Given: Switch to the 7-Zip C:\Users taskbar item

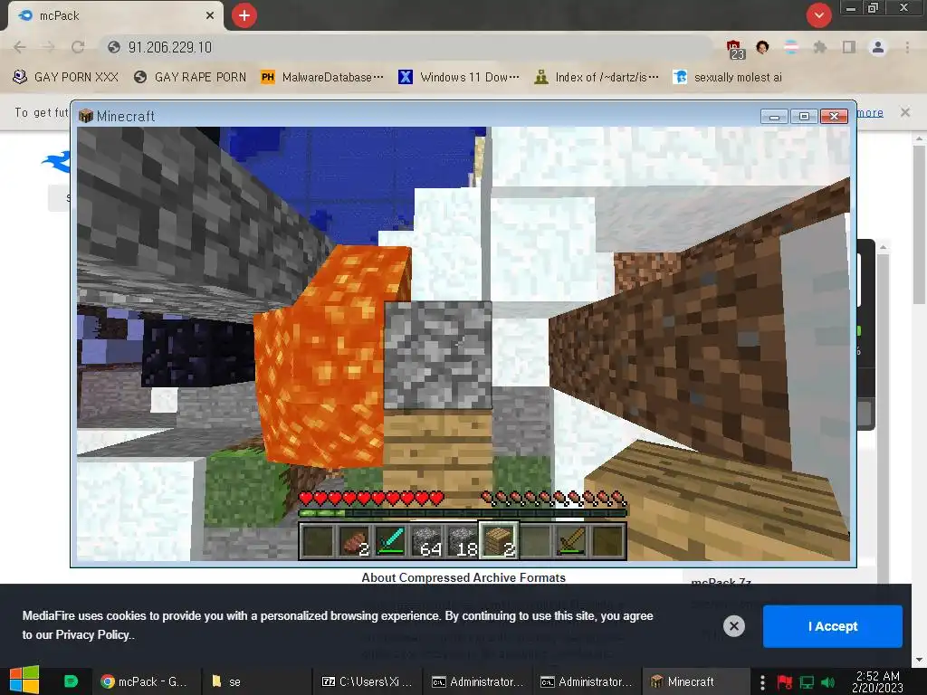Looking at the screenshot, I should point(368,681).
